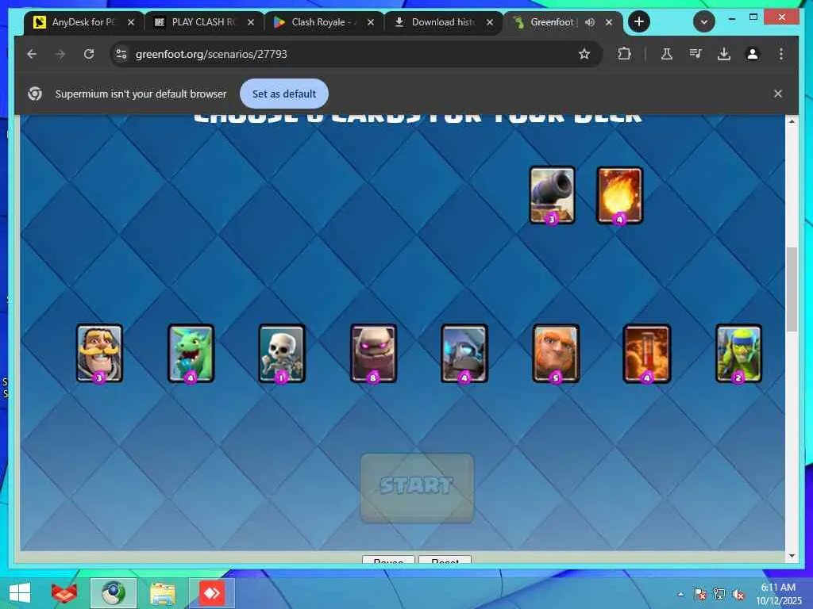Viewport: 813px width, 609px height.
Task: Pick the Hunter card with mustache
Action: 99,354
